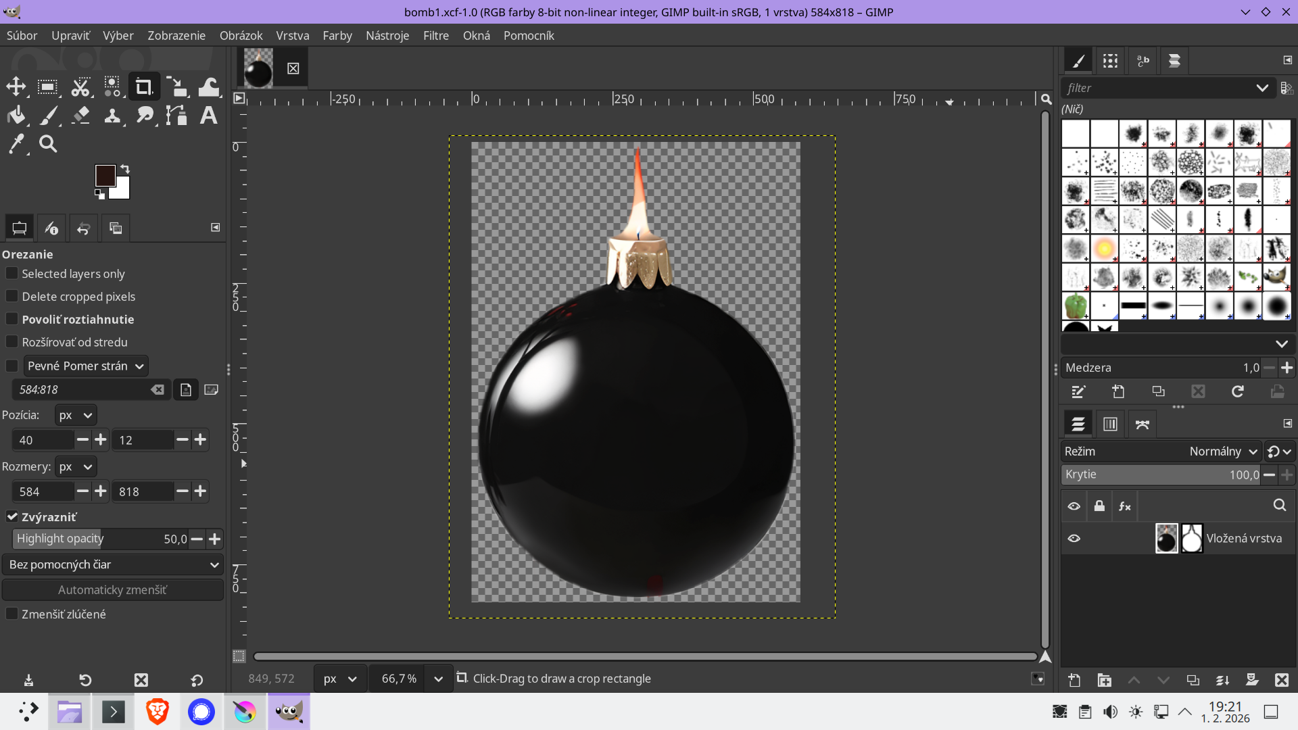This screenshot has height=730, width=1298.
Task: Hide the Vložená vrstva layer
Action: coord(1074,539)
